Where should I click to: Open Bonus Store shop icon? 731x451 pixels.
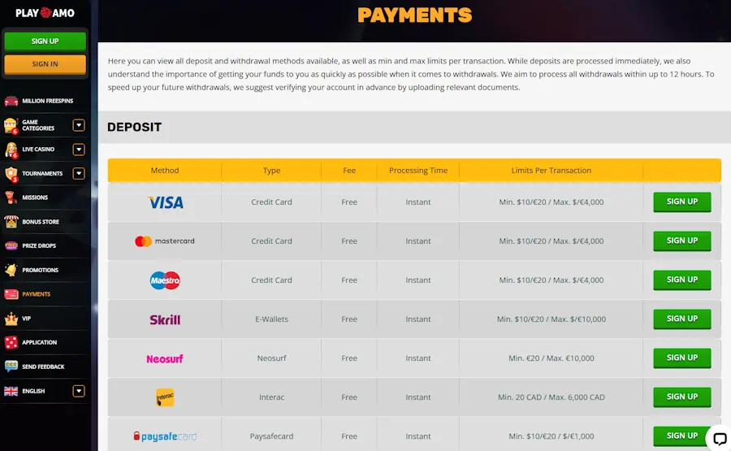point(11,222)
